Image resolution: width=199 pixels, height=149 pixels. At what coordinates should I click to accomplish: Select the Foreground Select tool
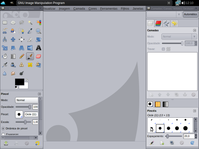[x=13, y=31]
